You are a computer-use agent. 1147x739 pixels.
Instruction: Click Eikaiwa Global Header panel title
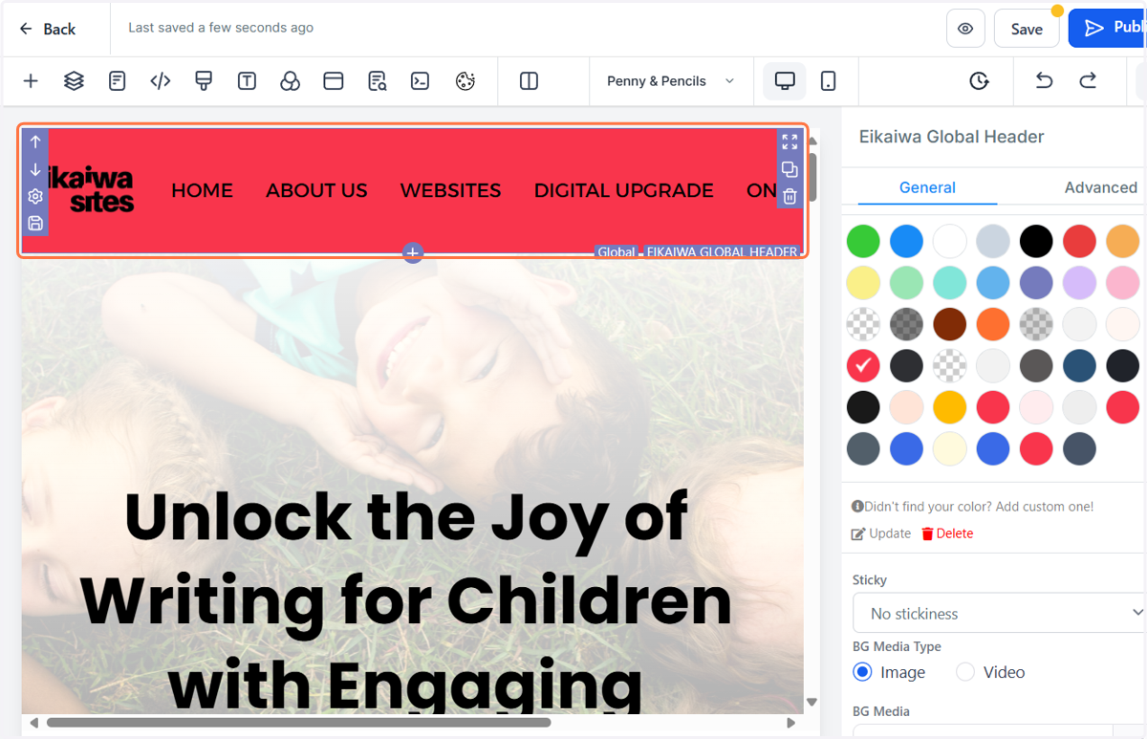coord(952,137)
